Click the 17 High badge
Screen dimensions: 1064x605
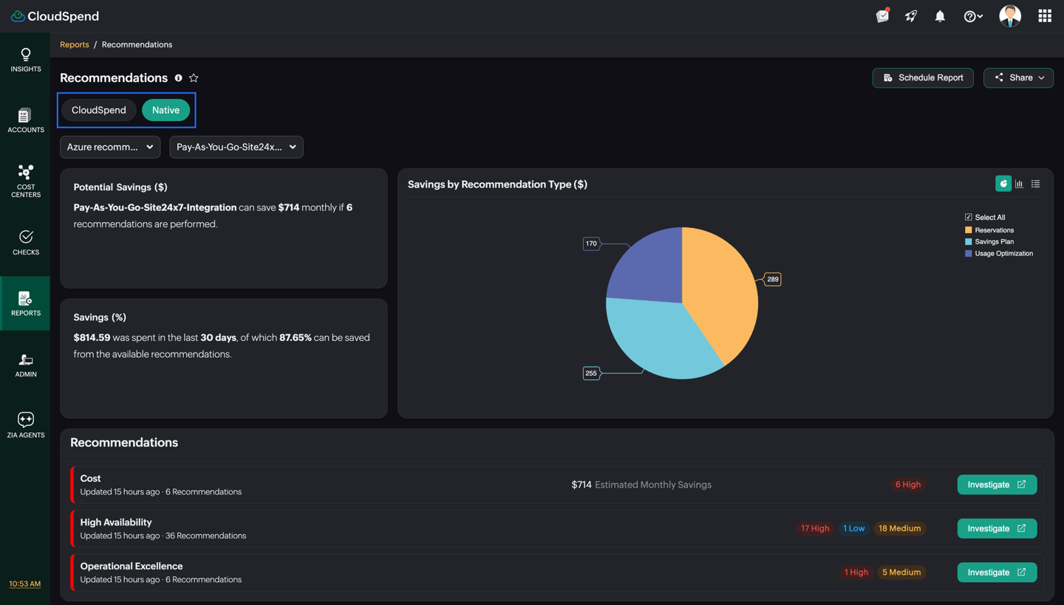815,528
